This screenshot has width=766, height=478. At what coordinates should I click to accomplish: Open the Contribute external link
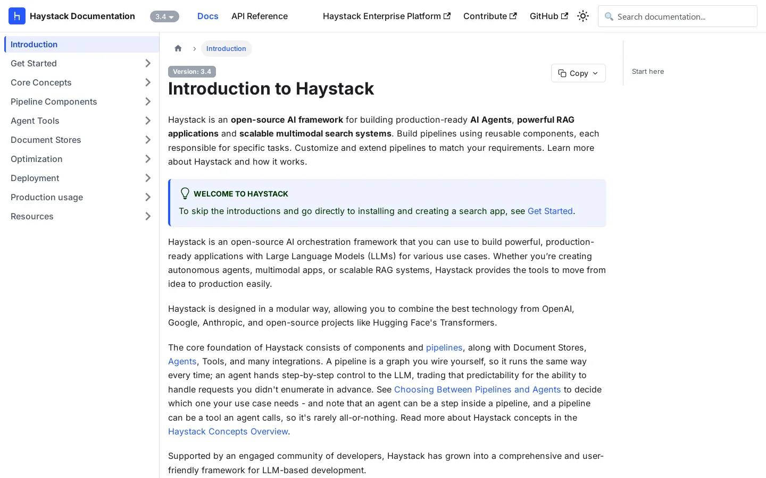[x=490, y=16]
